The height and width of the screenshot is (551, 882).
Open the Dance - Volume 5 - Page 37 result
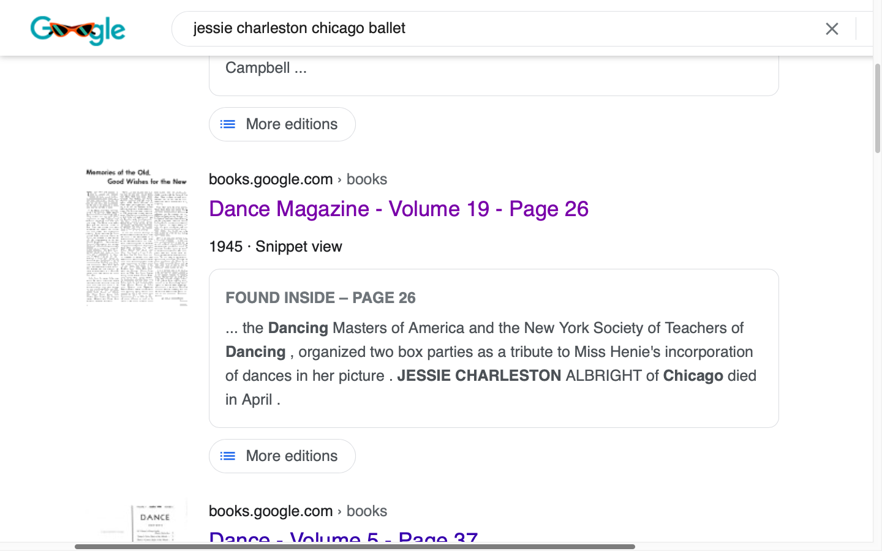coord(343,536)
